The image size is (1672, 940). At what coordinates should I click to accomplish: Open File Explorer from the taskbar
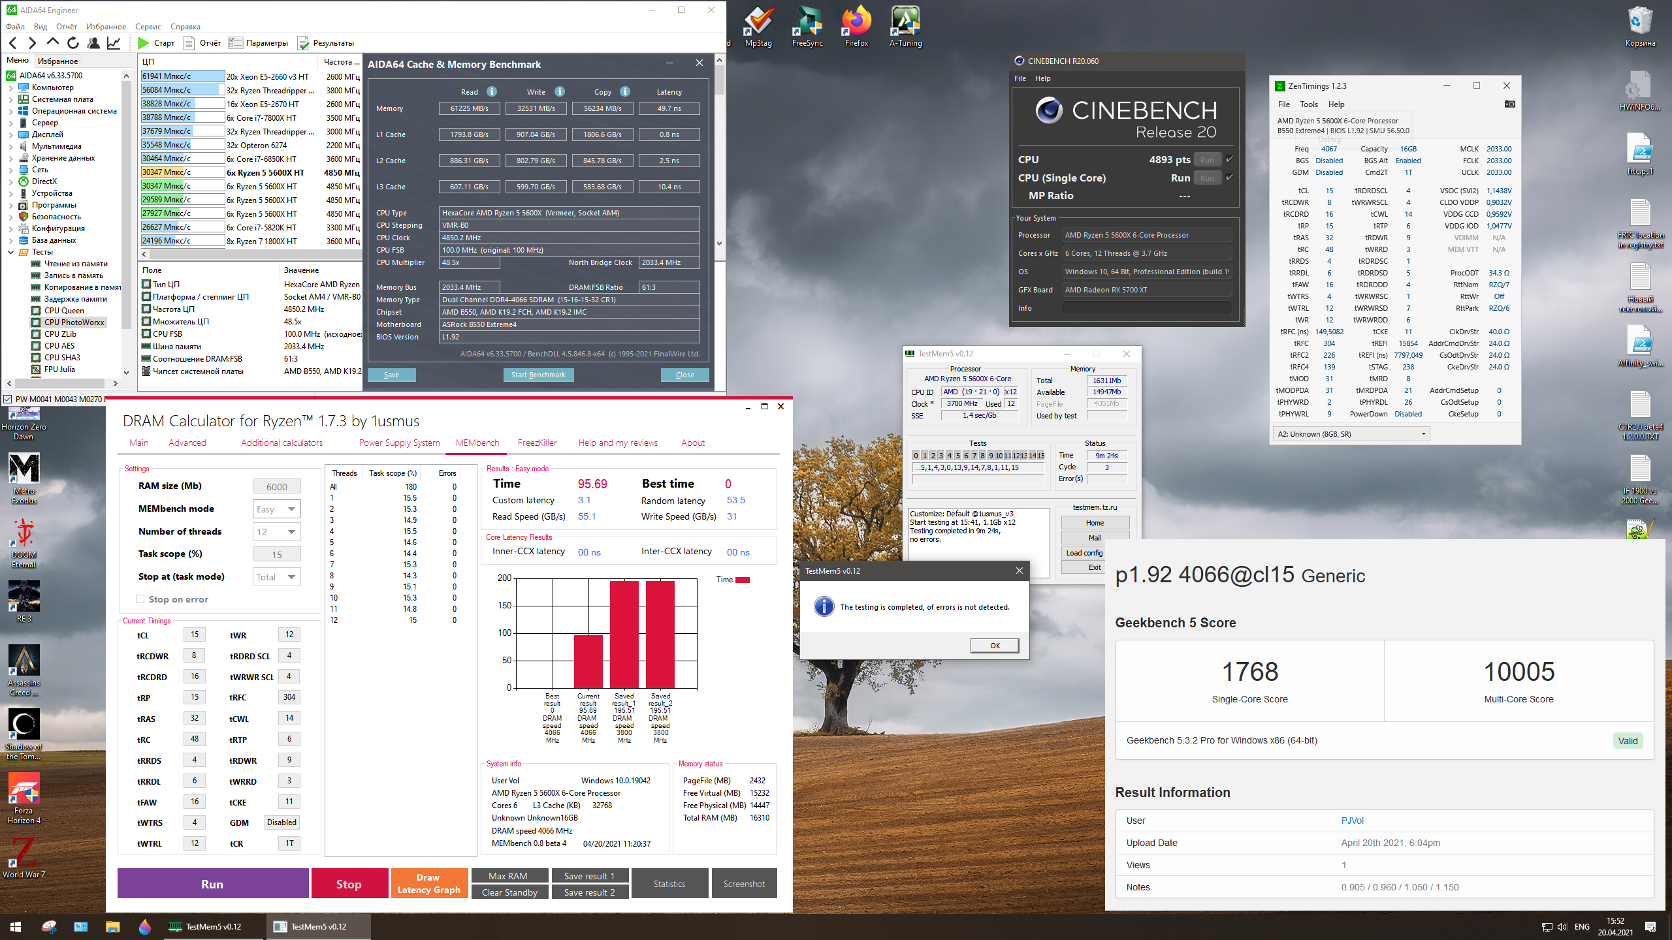(113, 927)
